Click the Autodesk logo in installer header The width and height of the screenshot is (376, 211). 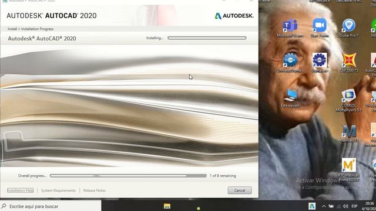(x=234, y=16)
